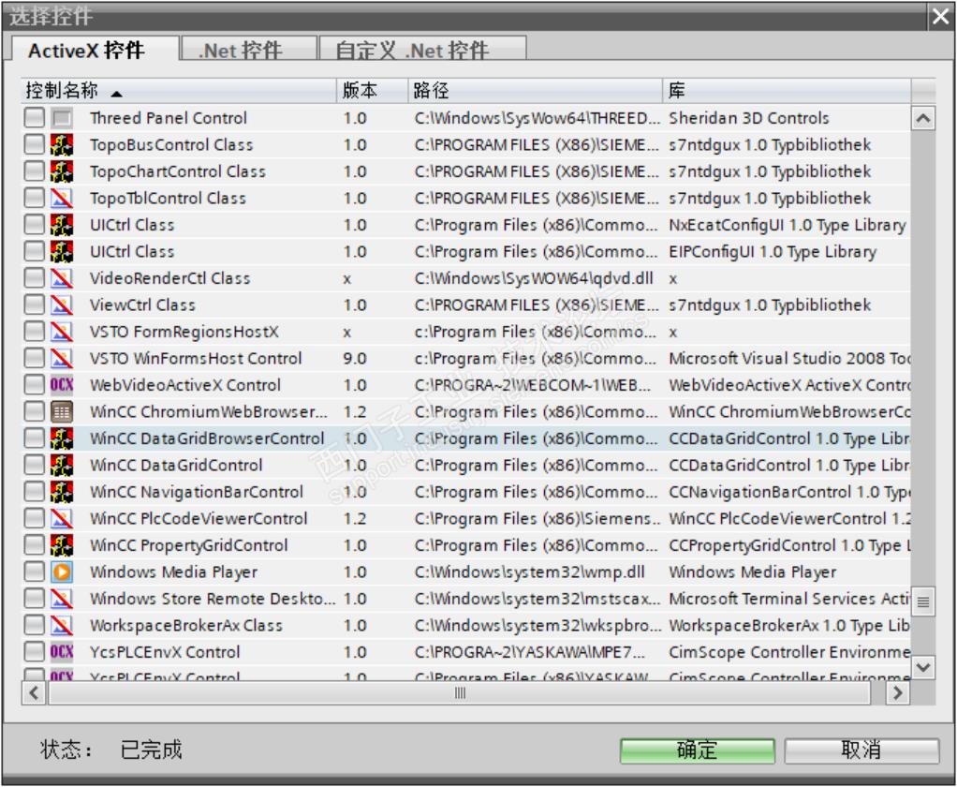The width and height of the screenshot is (957, 787).
Task: Click the Threed Panel Control icon
Action: tap(62, 118)
